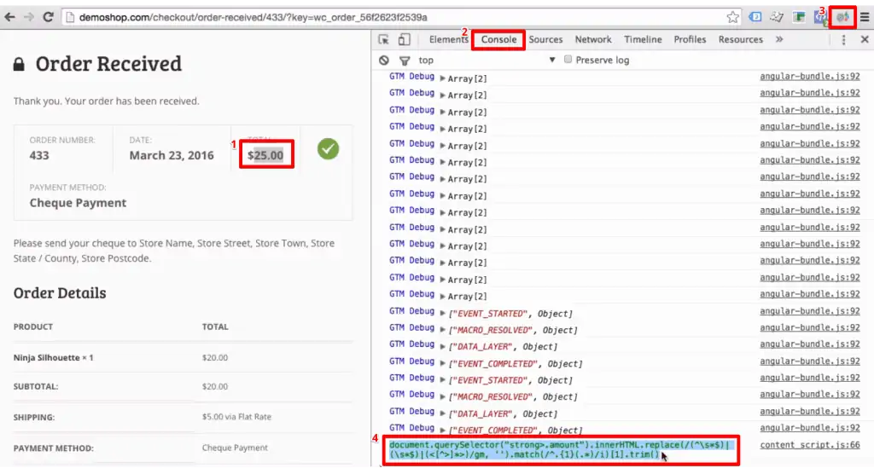874x468 pixels.
Task: Open angular-bundle.js:92 link of topmost Array[2] row
Action: click(x=810, y=76)
